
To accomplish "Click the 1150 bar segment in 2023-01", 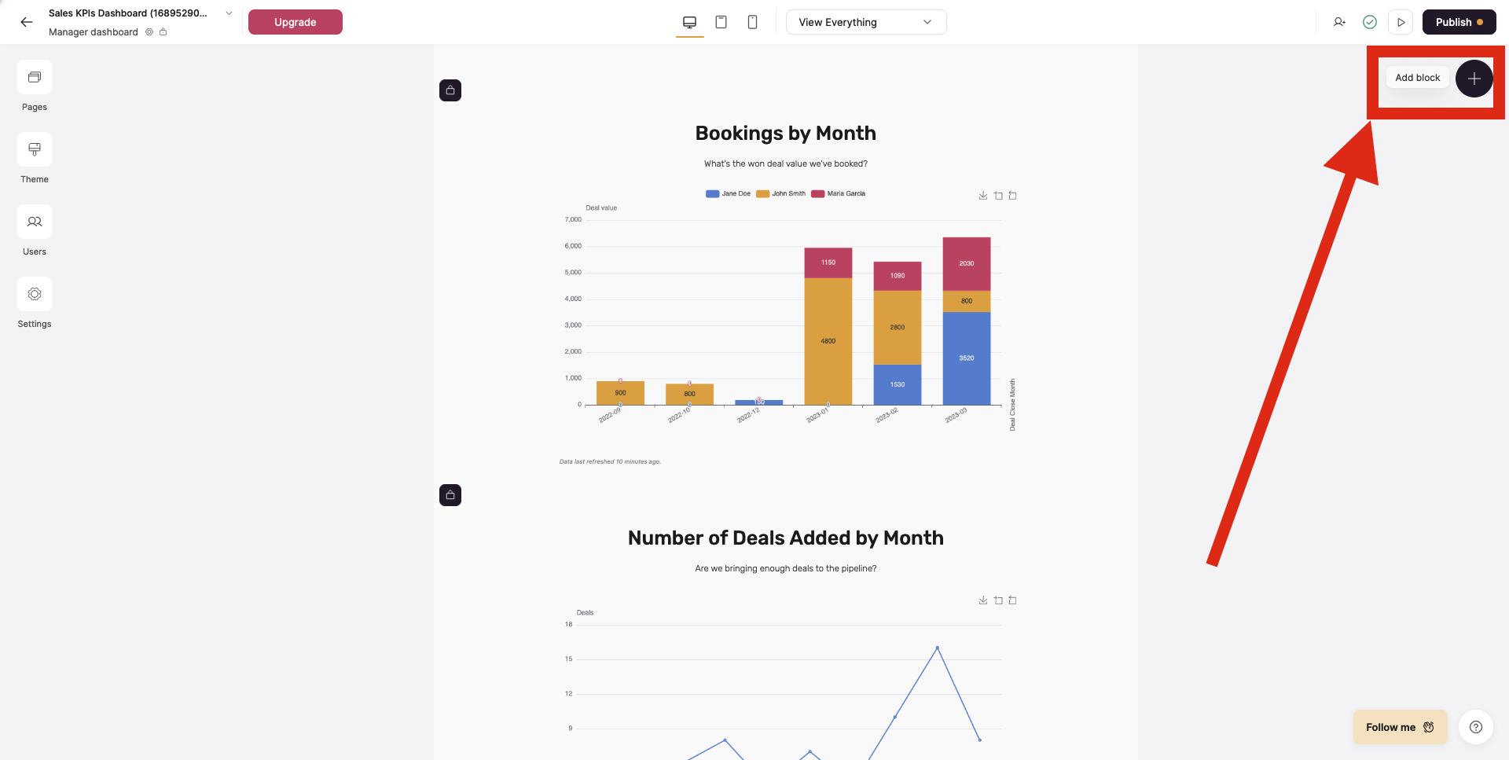I will (828, 263).
